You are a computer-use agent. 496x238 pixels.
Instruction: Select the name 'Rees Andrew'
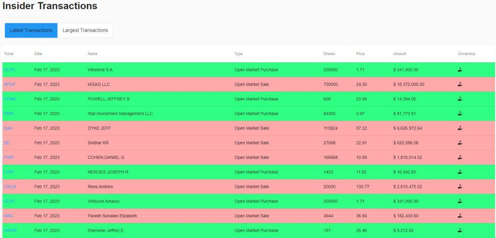[100, 187]
